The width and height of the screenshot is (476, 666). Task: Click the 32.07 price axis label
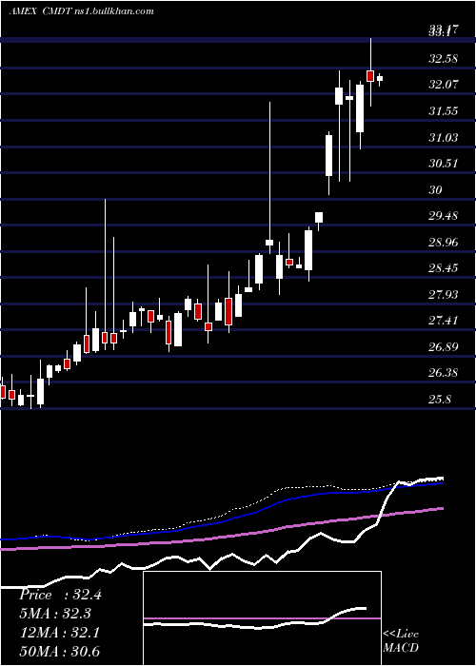click(x=444, y=85)
